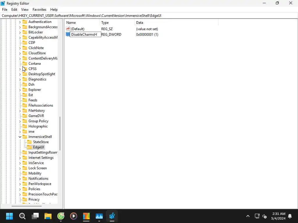Image resolution: width=298 pixels, height=223 pixels.
Task: Open the Favorites menu
Action: tap(39, 10)
